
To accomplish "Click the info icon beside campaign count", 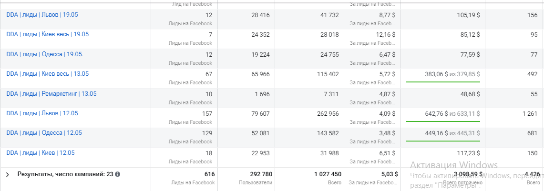I will [117, 174].
